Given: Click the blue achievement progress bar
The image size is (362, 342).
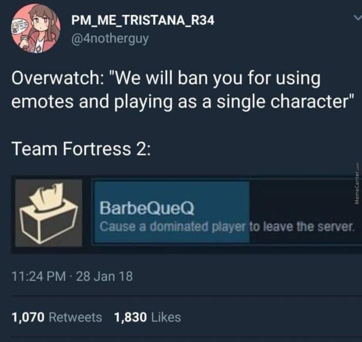Looking at the screenshot, I should tap(172, 212).
